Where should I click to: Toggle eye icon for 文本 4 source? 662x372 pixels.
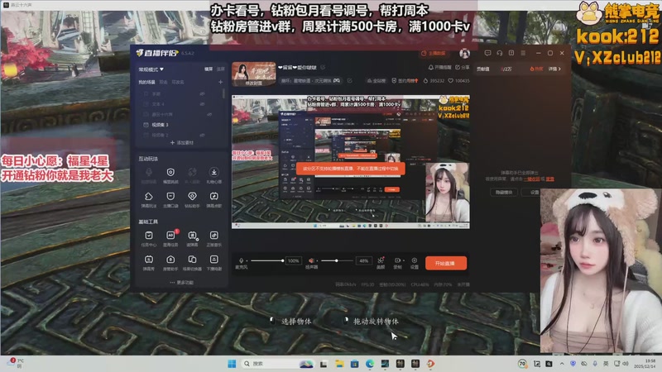pos(202,104)
